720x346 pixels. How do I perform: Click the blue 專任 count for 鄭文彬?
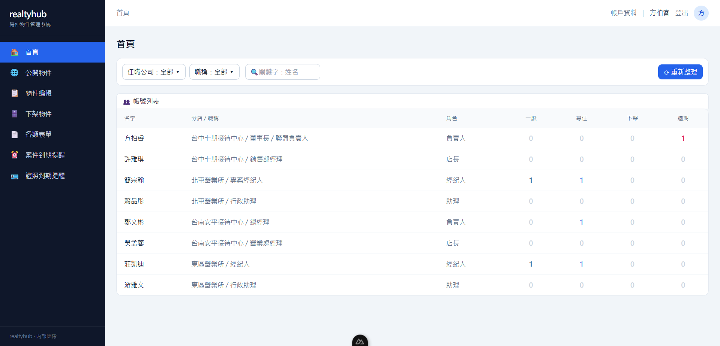click(582, 222)
